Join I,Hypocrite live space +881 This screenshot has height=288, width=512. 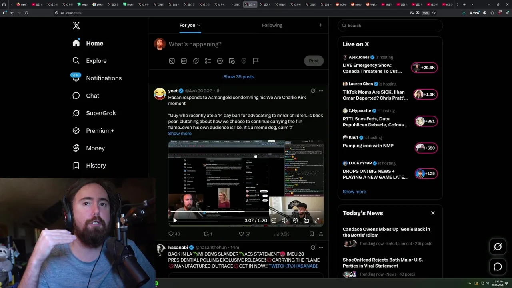click(426, 121)
